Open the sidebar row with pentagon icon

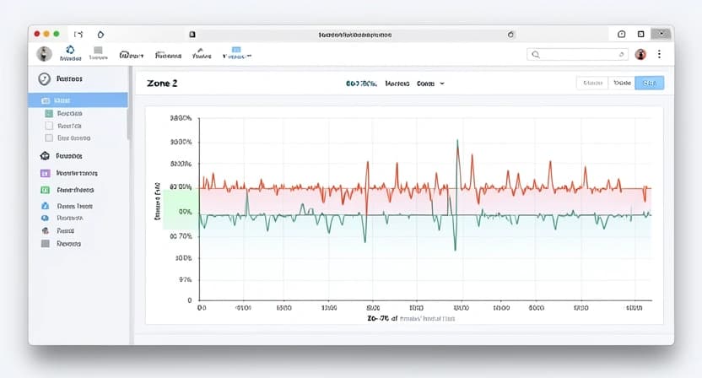pyautogui.click(x=62, y=156)
